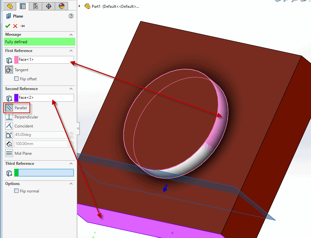Open the FeatureManager Design Tree tab
Viewport: 311px width, 238px height.
point(10,6)
